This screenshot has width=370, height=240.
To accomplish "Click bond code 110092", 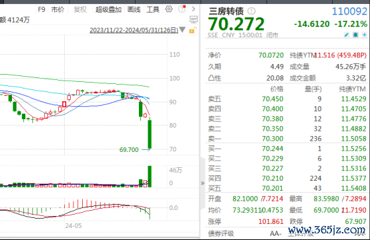I will [349, 11].
